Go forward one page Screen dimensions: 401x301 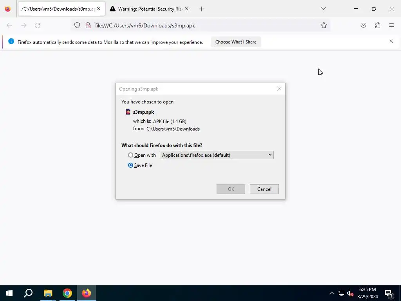tap(23, 25)
